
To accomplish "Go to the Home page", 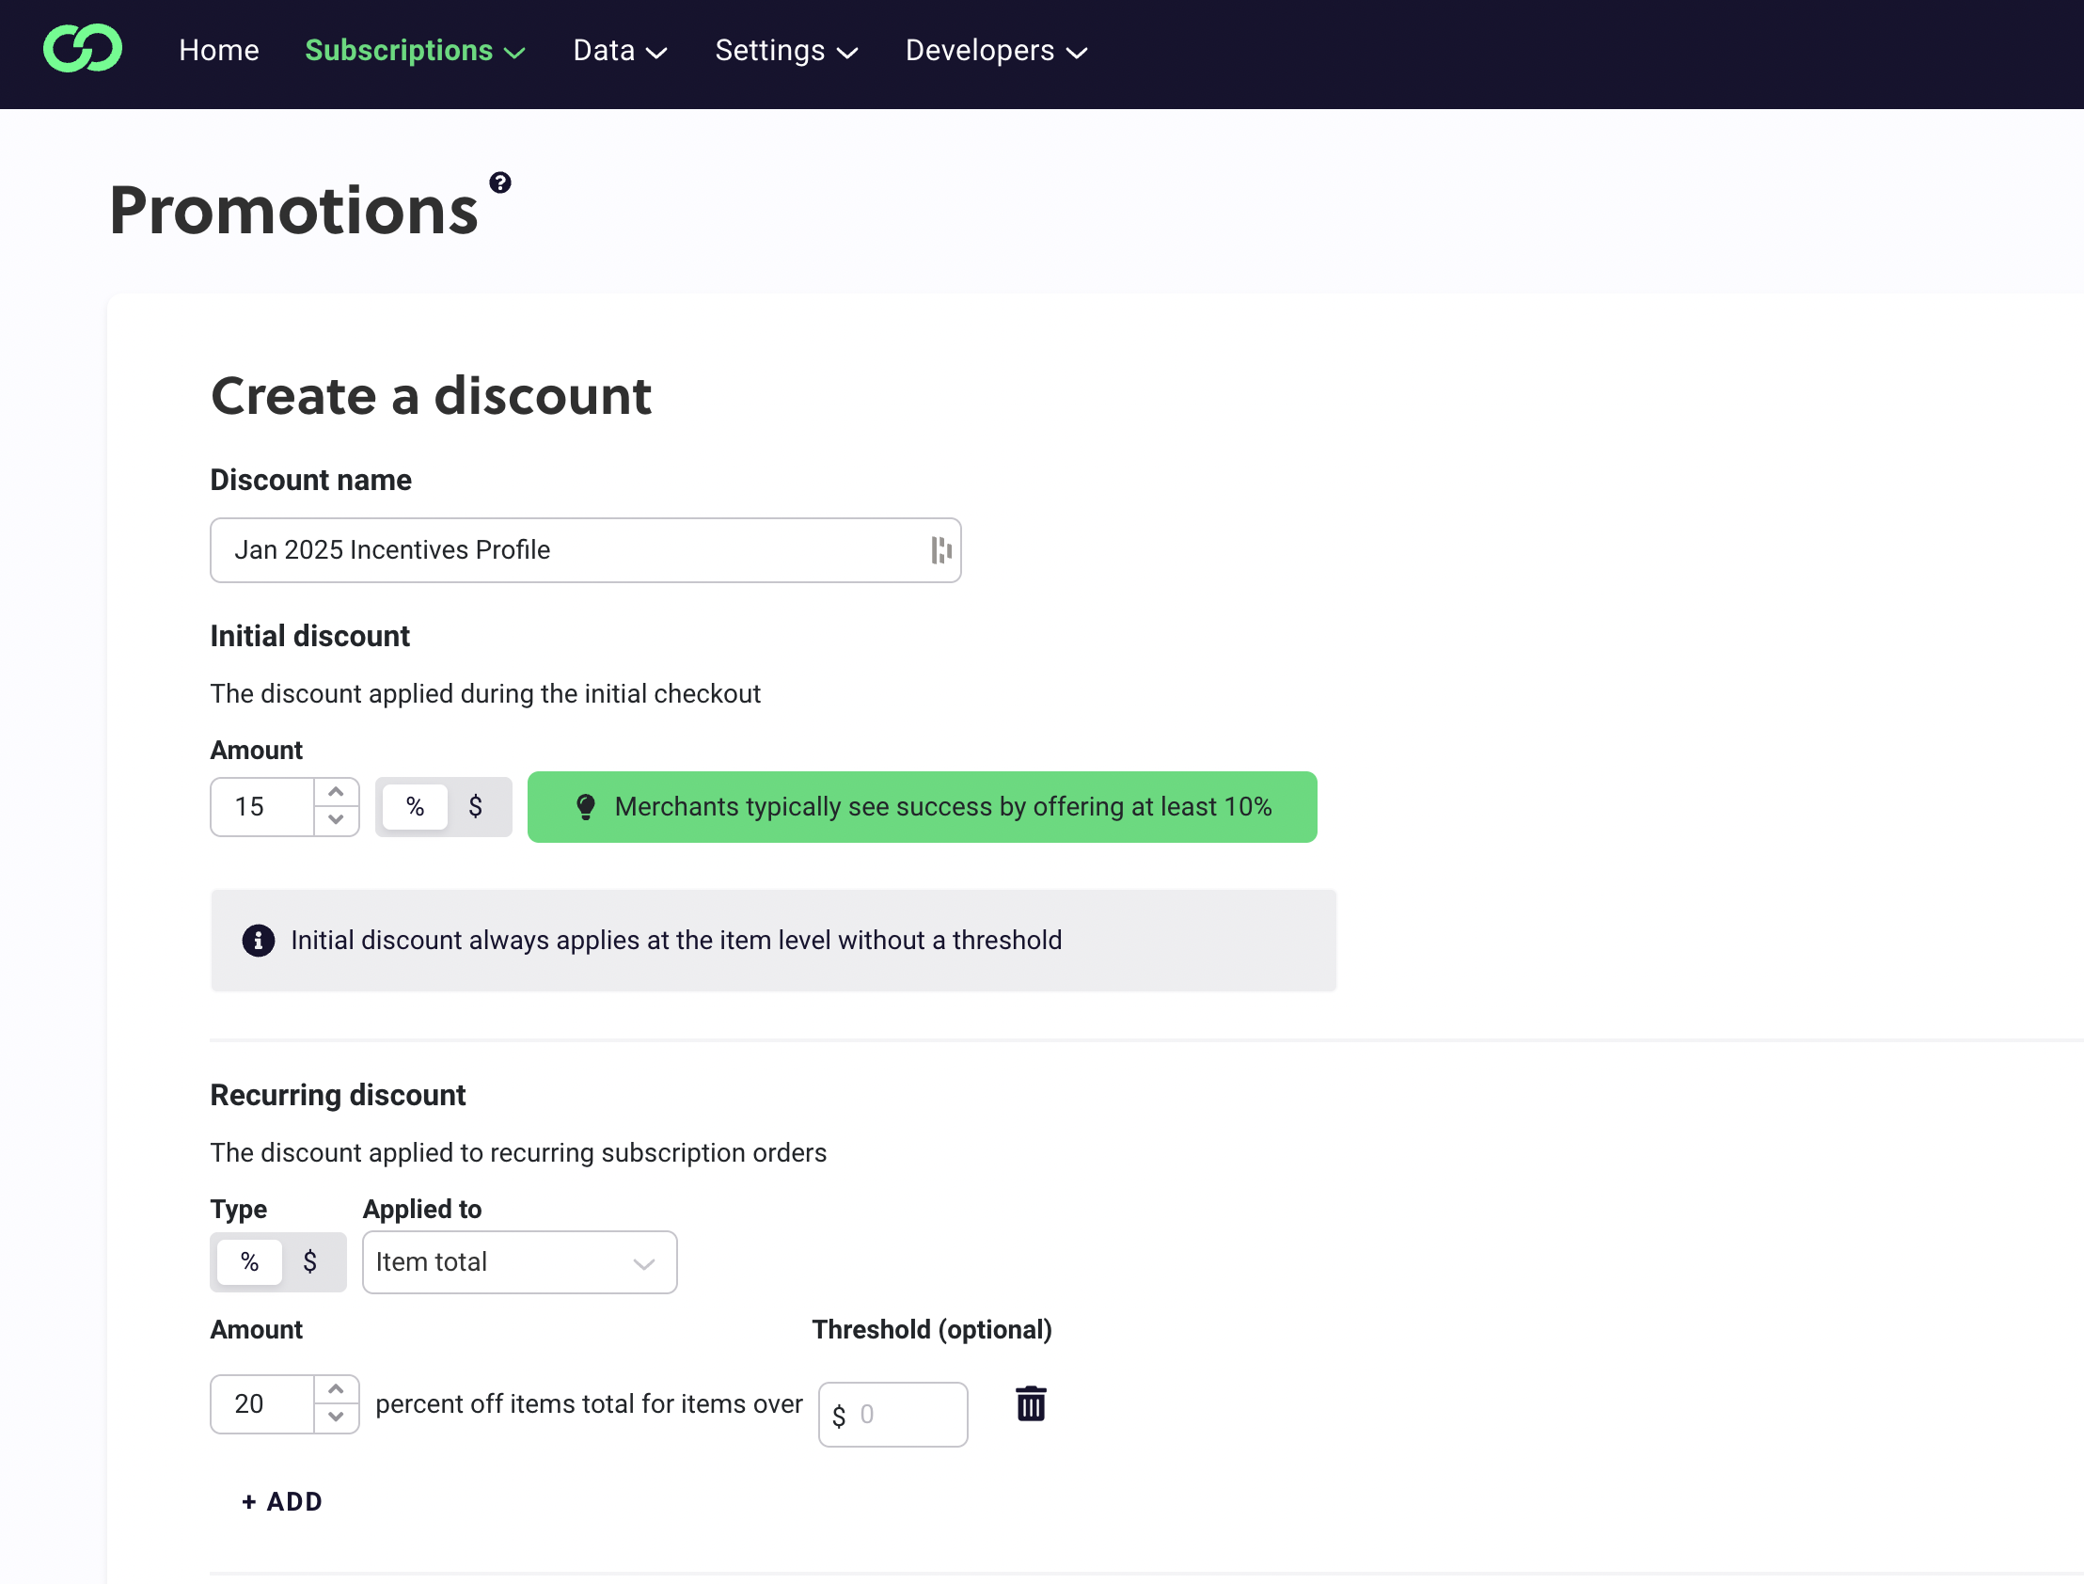I will (219, 51).
